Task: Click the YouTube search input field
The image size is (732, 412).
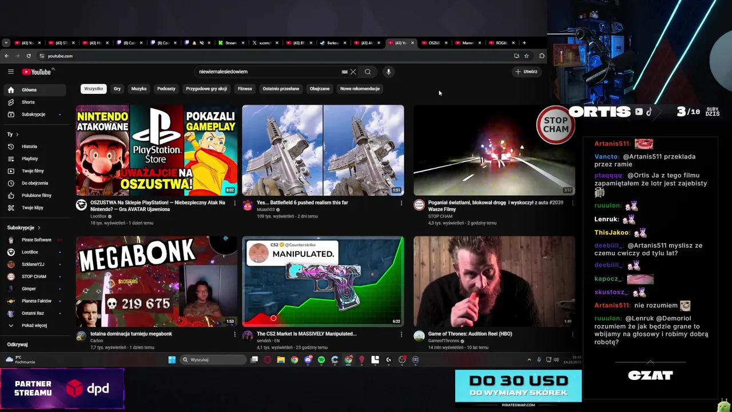Action: (268, 72)
